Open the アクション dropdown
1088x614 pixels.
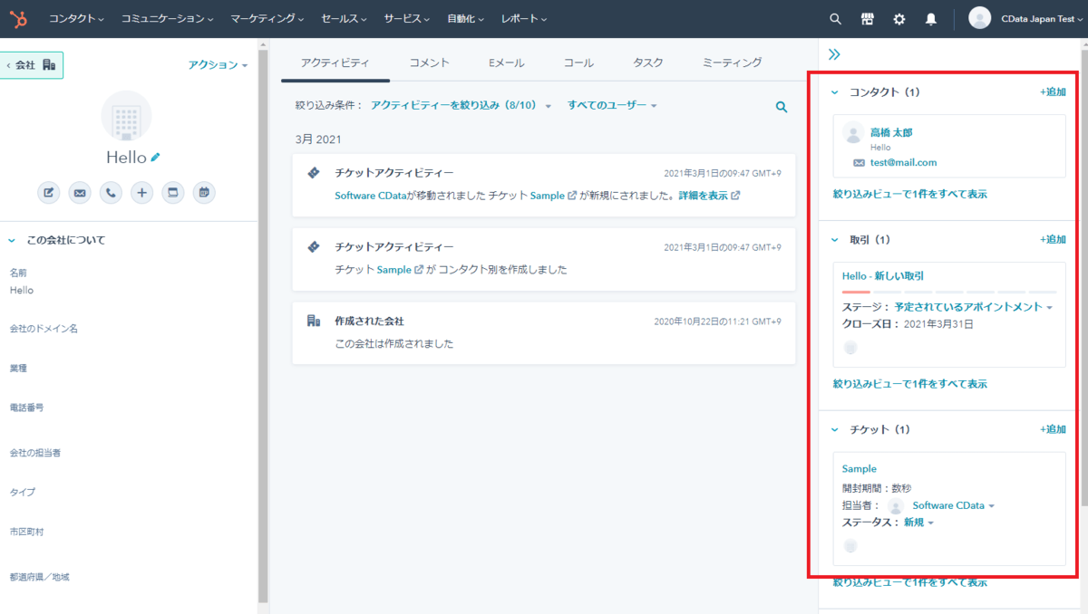(x=218, y=65)
